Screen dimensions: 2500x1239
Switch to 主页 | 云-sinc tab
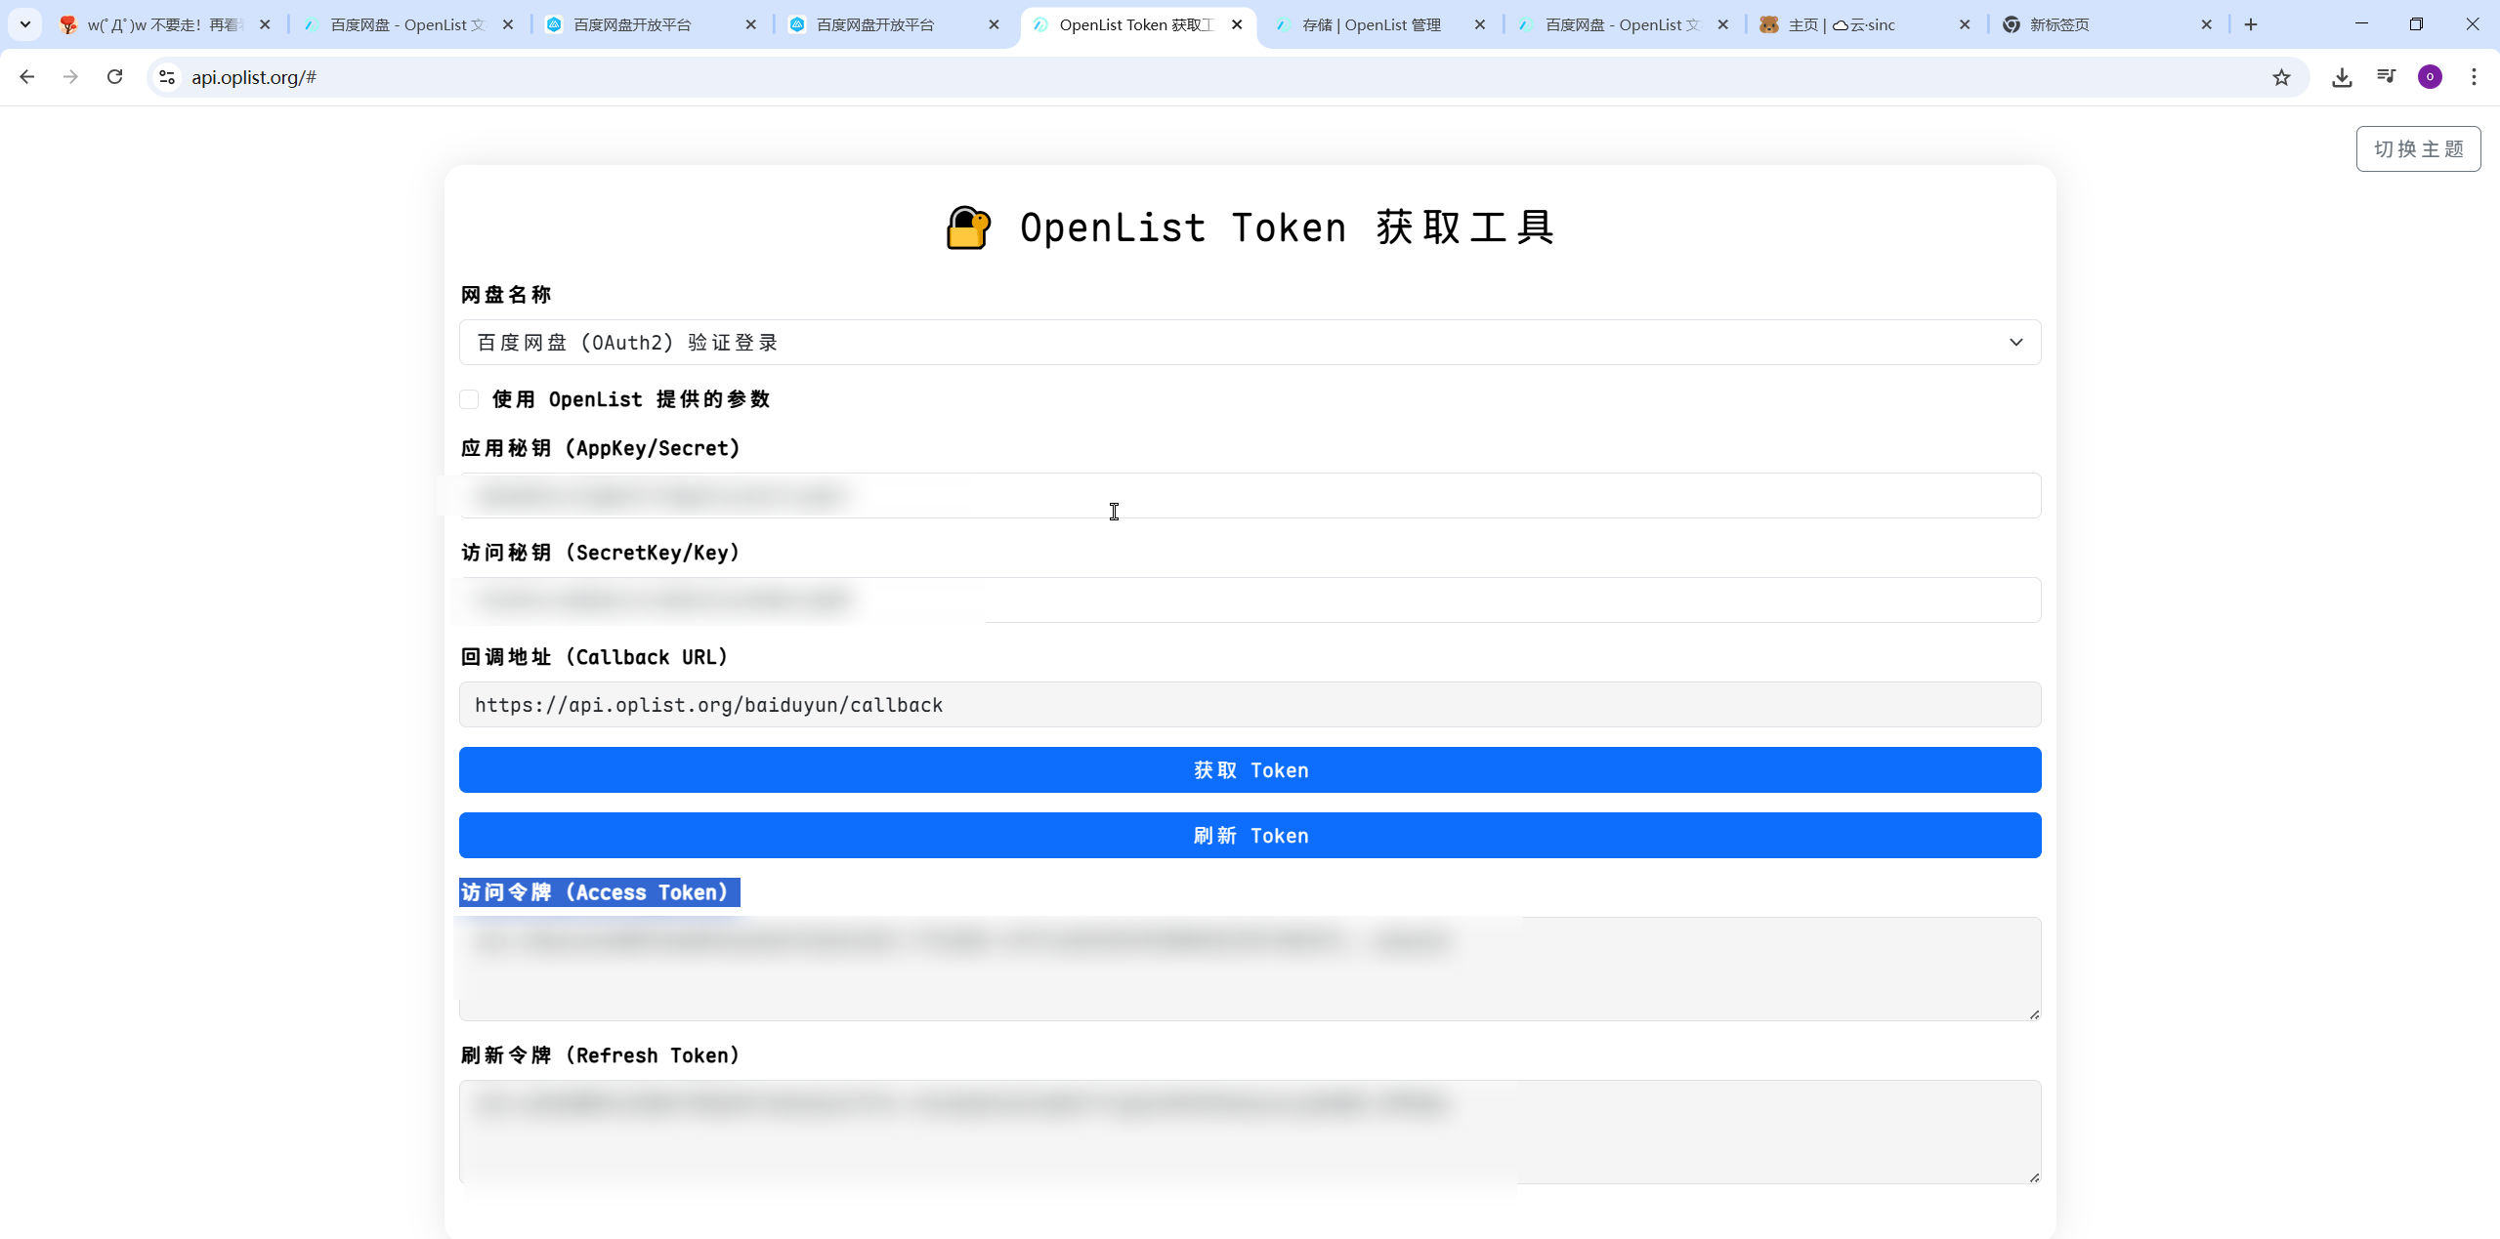[1842, 24]
